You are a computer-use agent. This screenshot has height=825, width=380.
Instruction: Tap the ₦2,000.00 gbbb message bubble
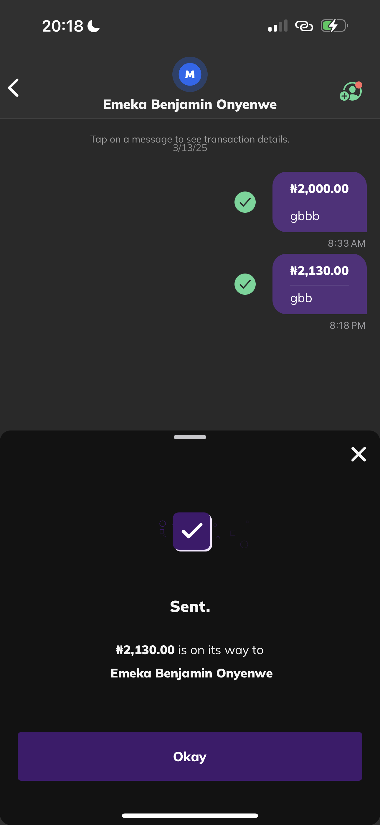pos(319,202)
